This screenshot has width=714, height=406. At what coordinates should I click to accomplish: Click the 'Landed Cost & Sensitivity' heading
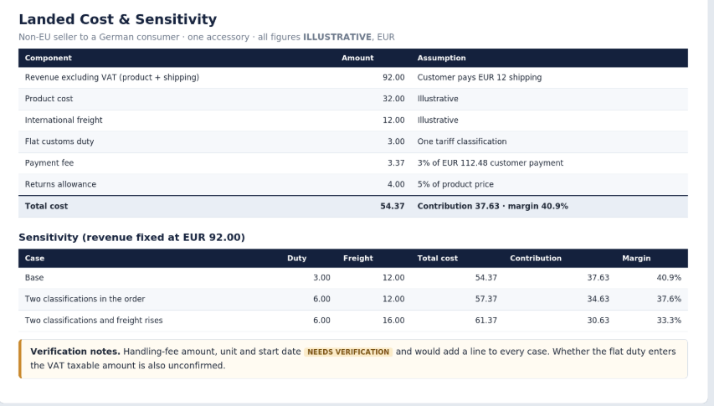[117, 19]
